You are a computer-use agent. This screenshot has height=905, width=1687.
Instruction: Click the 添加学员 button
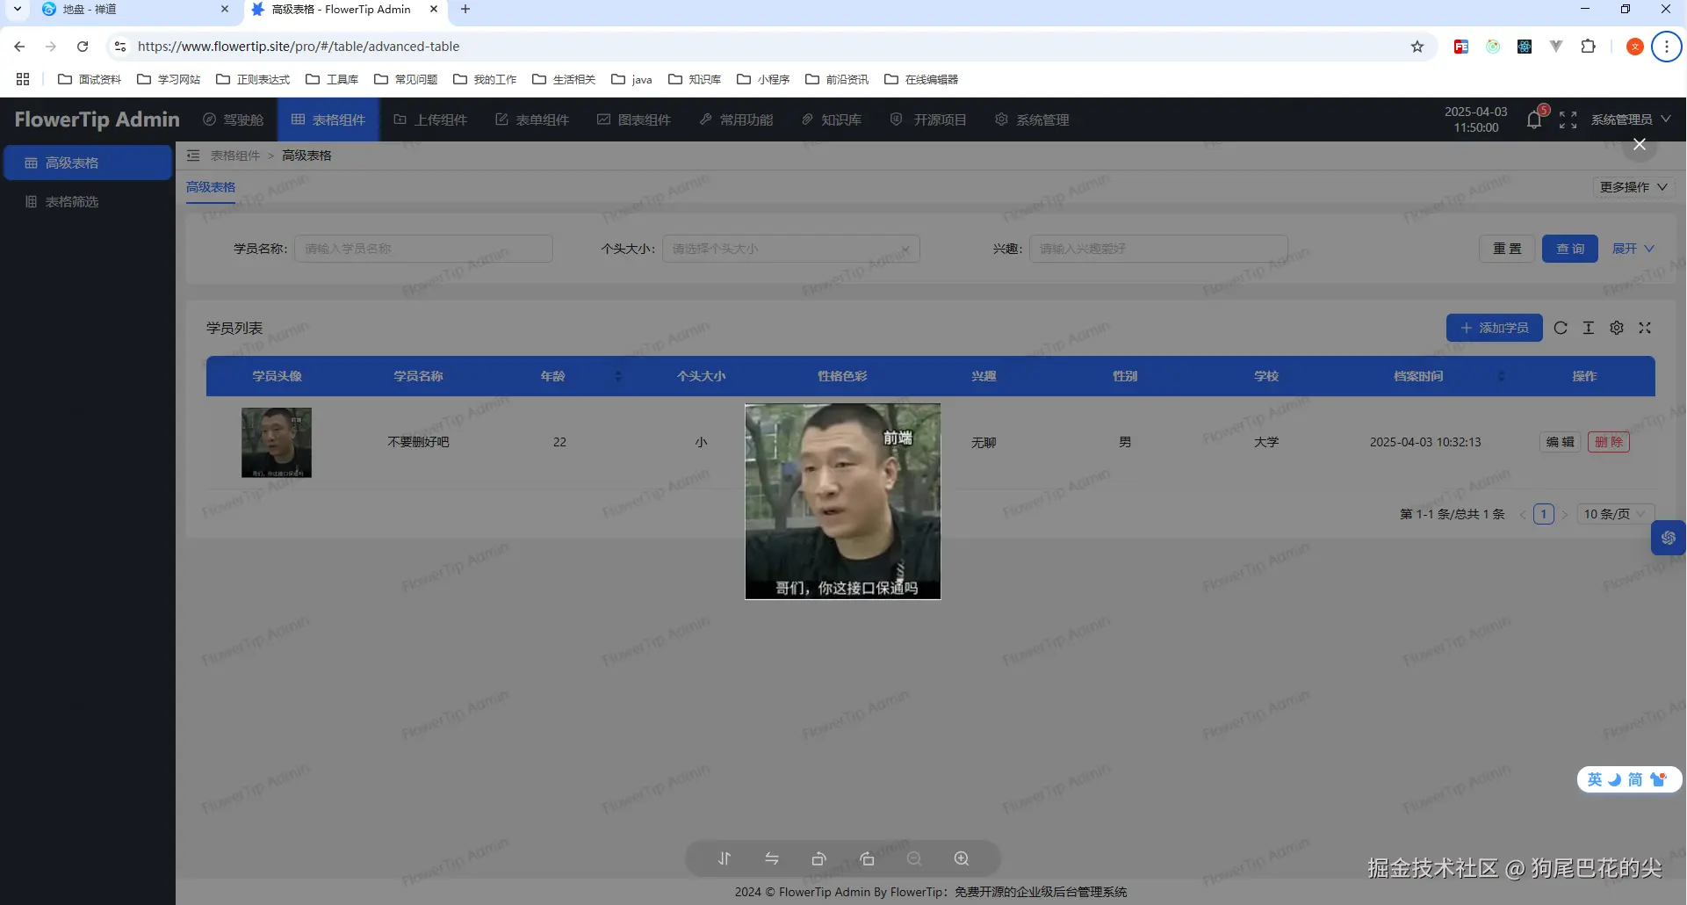click(1494, 328)
